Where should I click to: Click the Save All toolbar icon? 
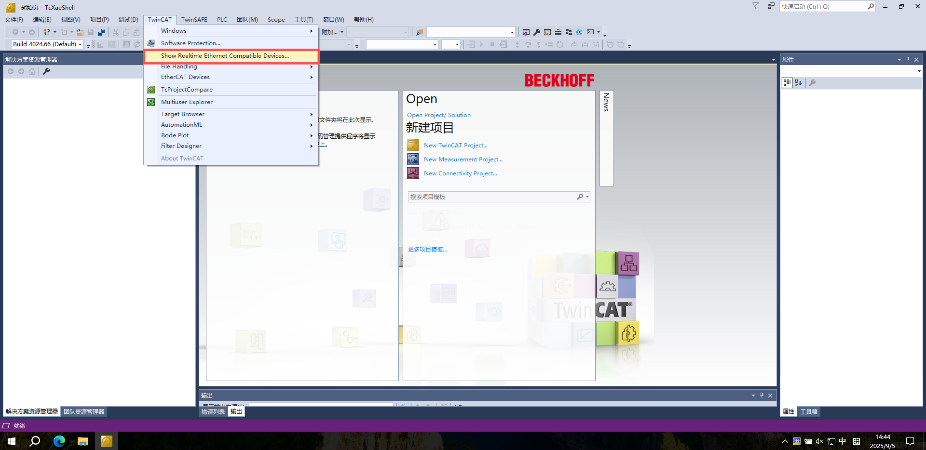click(101, 32)
